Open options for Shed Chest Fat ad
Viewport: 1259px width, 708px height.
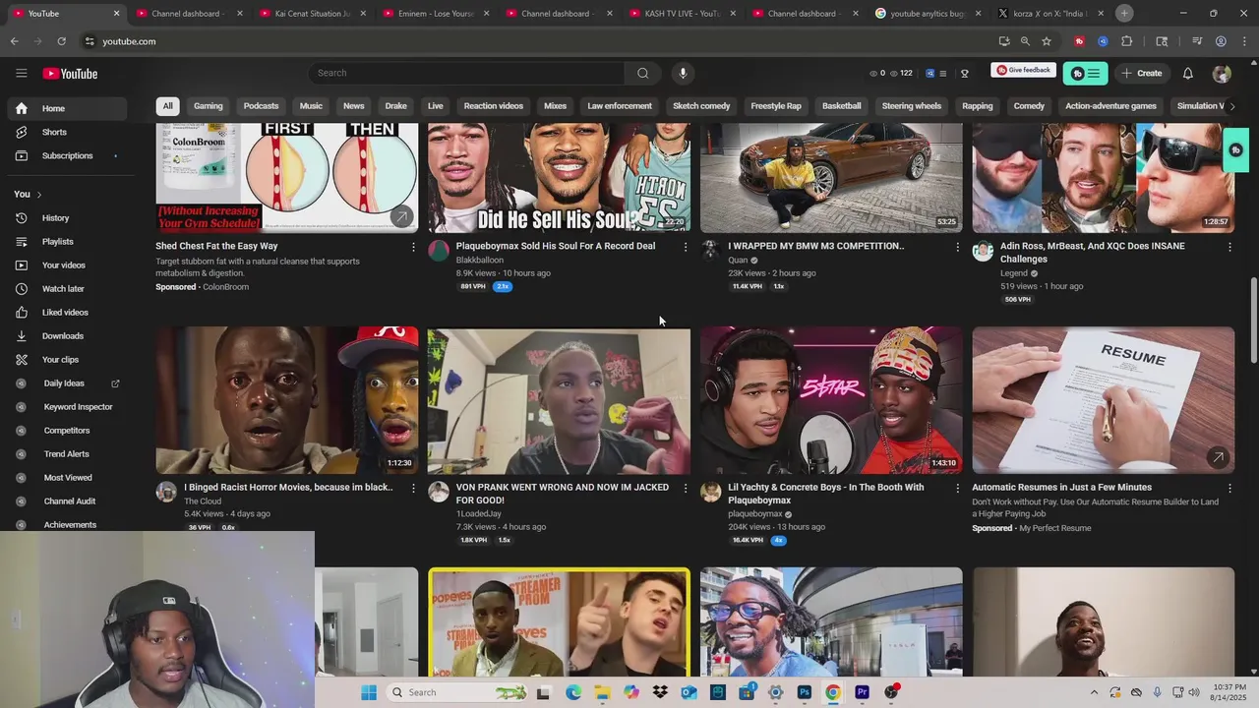pyautogui.click(x=413, y=247)
